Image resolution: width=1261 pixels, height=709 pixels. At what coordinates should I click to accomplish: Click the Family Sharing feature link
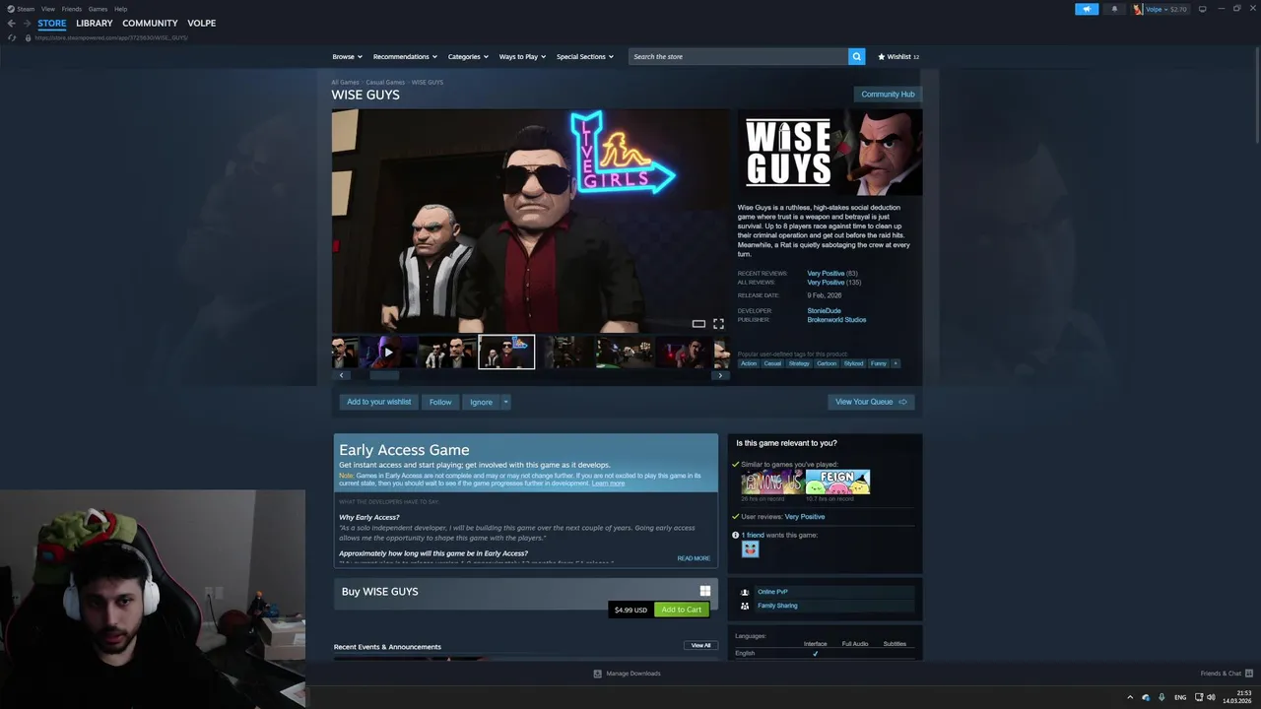click(777, 606)
